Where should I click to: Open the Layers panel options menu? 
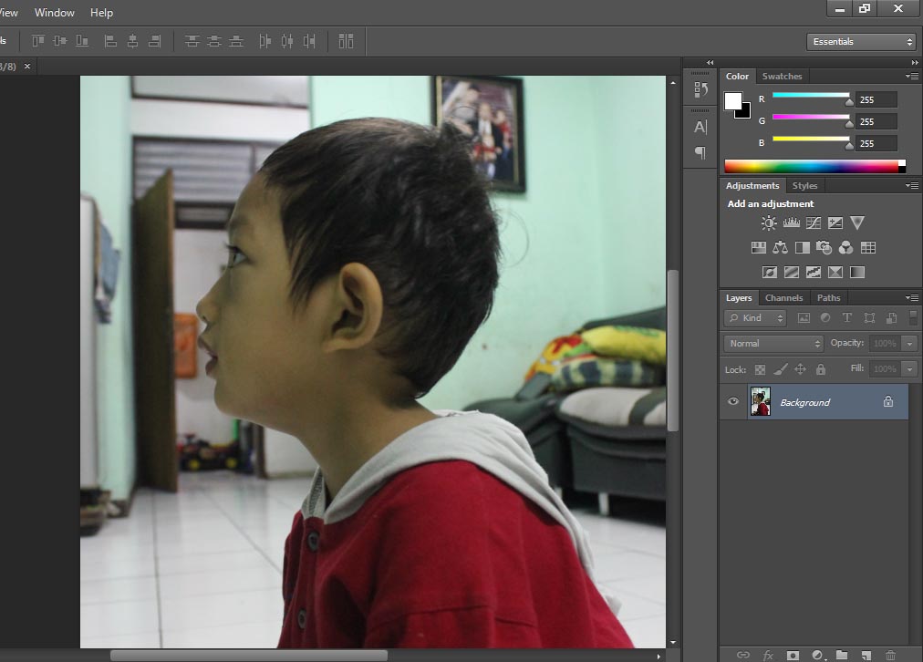tap(911, 297)
